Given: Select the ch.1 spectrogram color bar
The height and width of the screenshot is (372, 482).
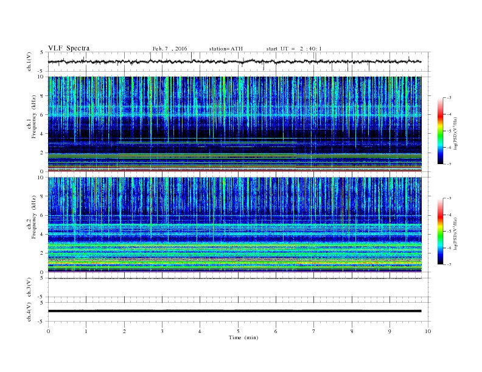Looking at the screenshot, I should pos(440,131).
